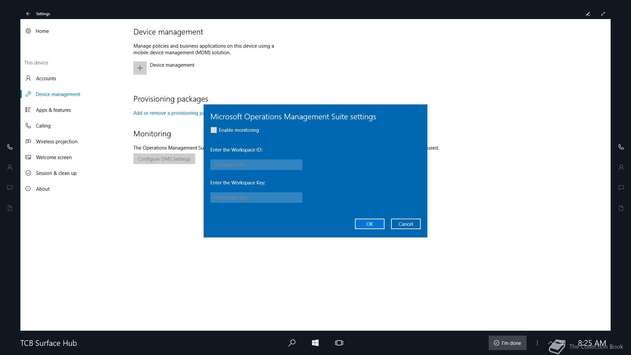
Task: Click the plus icon to add device management
Action: point(140,68)
